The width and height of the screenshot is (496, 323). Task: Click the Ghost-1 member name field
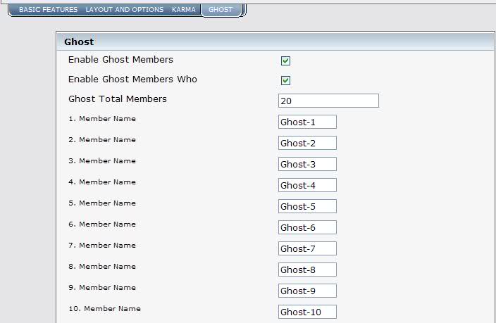[x=307, y=122]
